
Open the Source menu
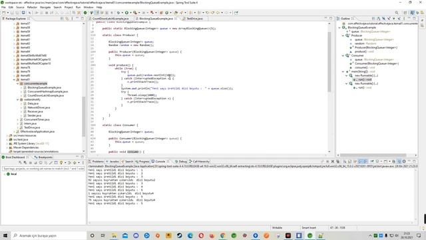point(20,7)
